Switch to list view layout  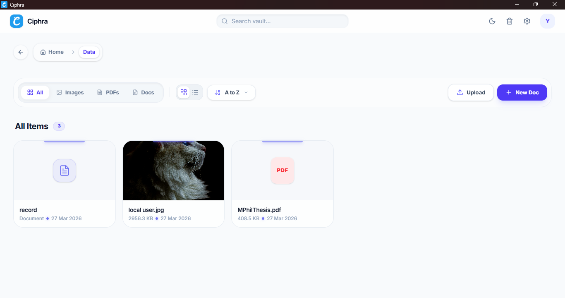195,92
